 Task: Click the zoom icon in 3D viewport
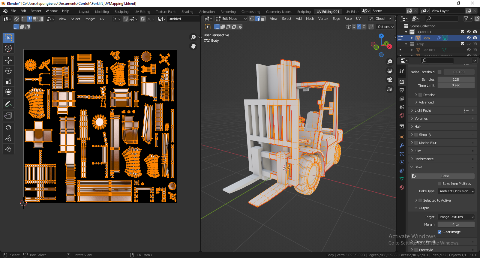pyautogui.click(x=390, y=61)
